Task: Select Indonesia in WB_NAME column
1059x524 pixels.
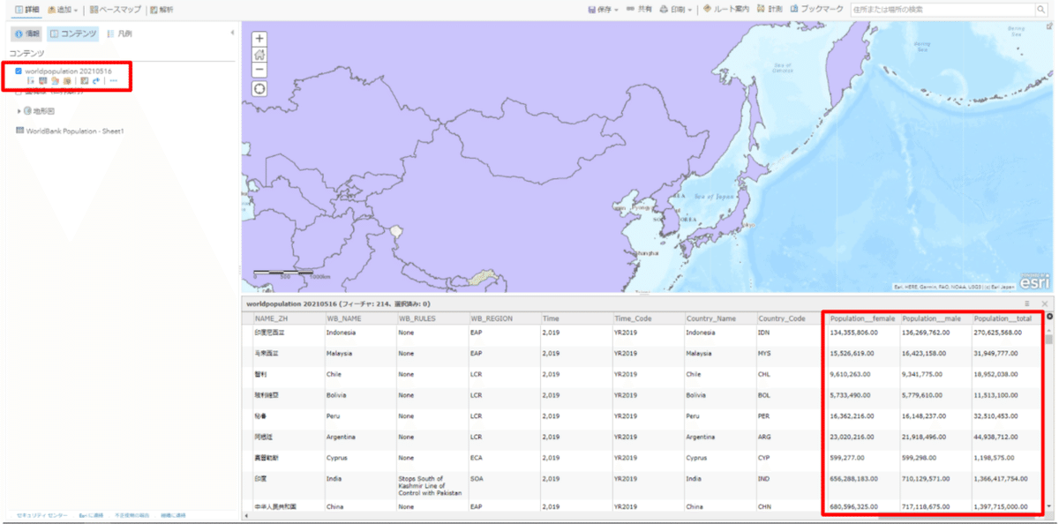Action: pyautogui.click(x=342, y=333)
